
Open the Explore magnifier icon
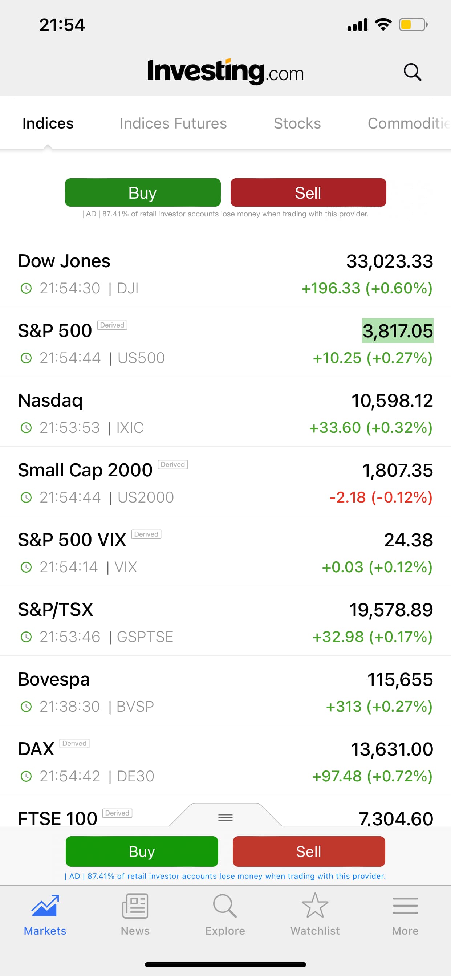coord(225,906)
